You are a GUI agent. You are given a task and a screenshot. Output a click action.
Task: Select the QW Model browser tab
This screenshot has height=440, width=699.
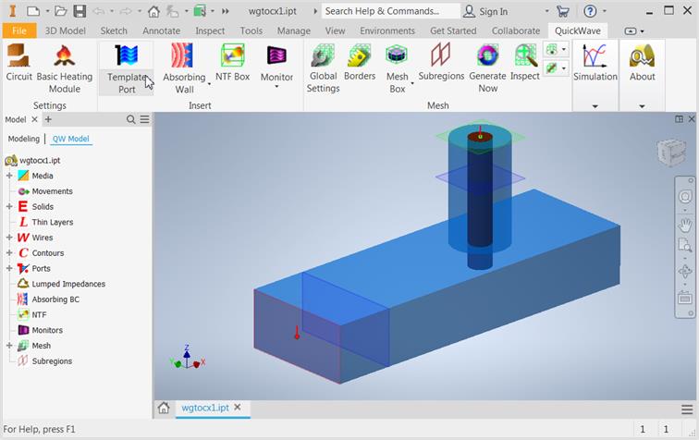coord(71,139)
